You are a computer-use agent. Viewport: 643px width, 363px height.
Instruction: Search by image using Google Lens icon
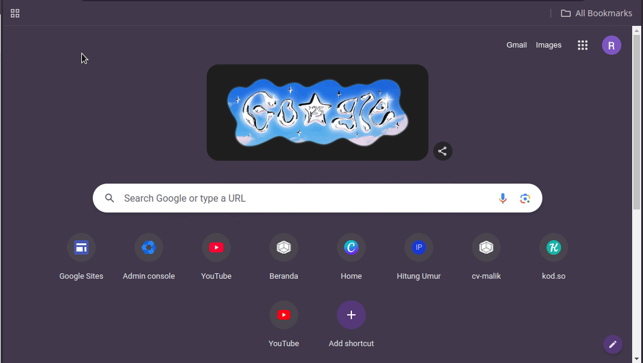(525, 197)
